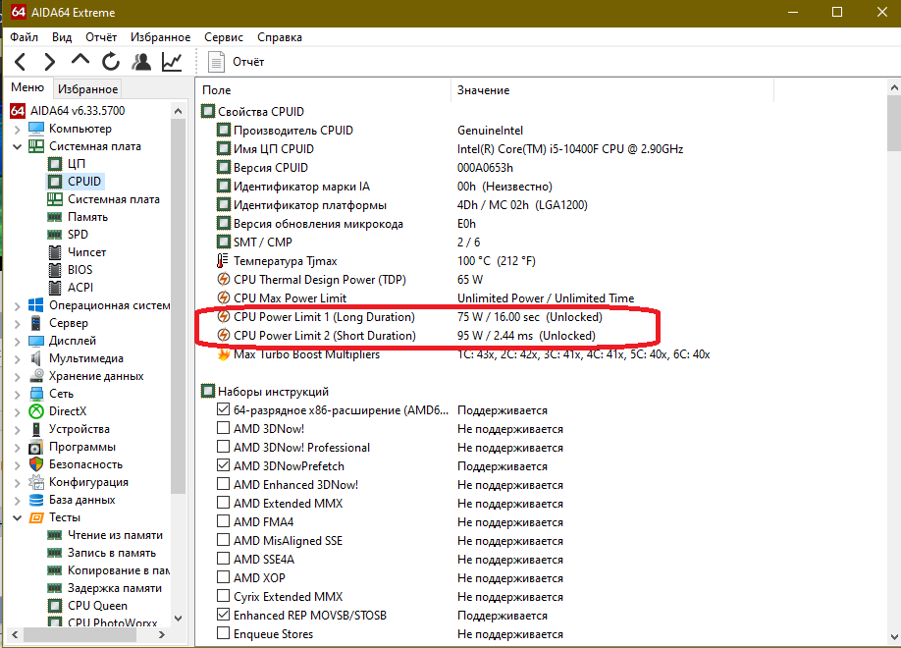Go up one level with the up arrow icon
Image resolution: width=901 pixels, height=648 pixels.
tap(80, 60)
